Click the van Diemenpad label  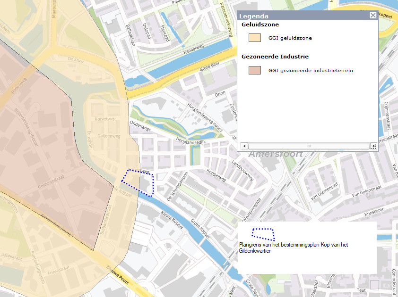(x=324, y=191)
